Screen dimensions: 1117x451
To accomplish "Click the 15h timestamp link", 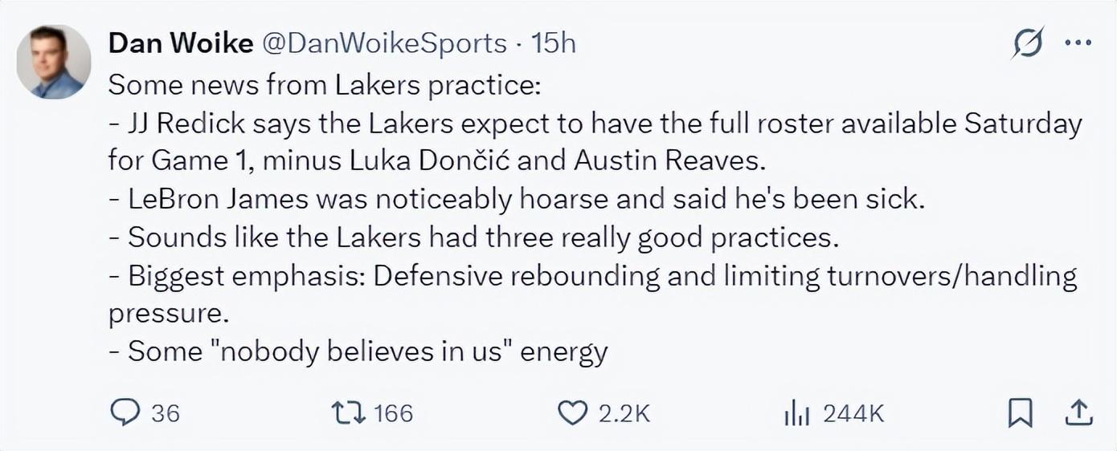I will (554, 43).
